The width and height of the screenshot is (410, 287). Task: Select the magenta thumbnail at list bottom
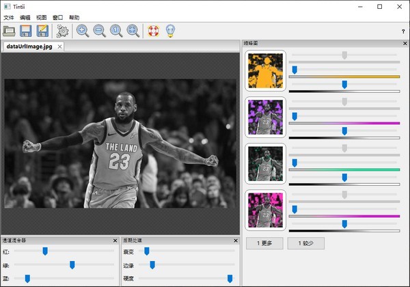265,210
